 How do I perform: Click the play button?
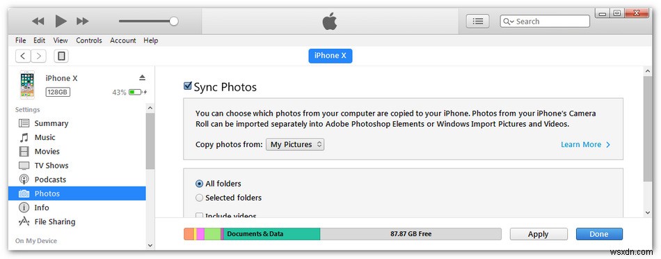[61, 21]
